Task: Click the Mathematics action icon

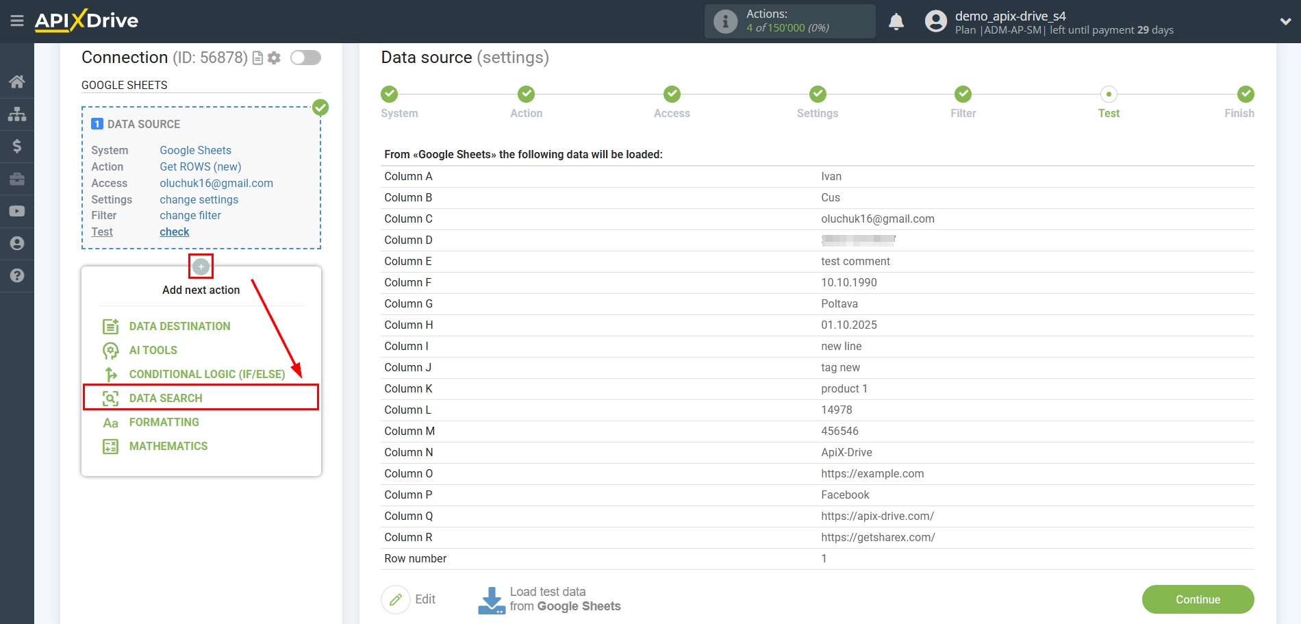Action: tap(110, 446)
